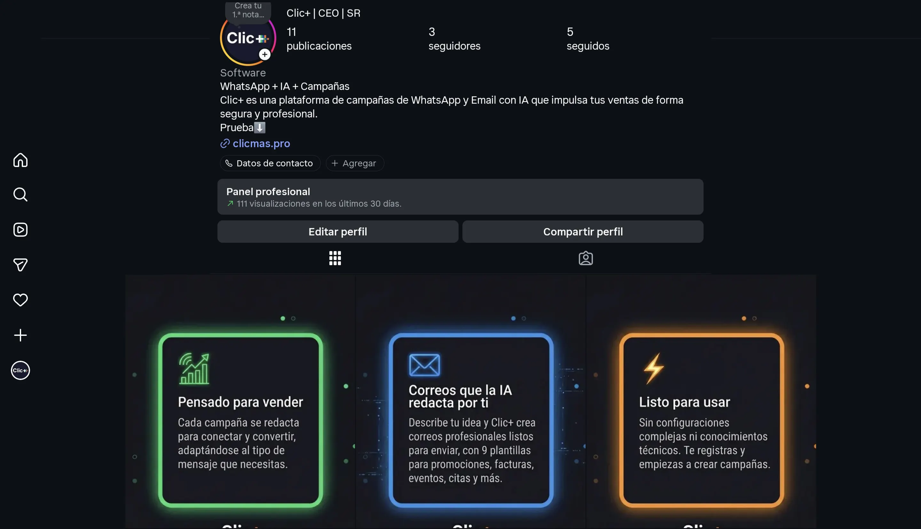The height and width of the screenshot is (529, 921).
Task: Open Search from sidebar
Action: click(20, 195)
